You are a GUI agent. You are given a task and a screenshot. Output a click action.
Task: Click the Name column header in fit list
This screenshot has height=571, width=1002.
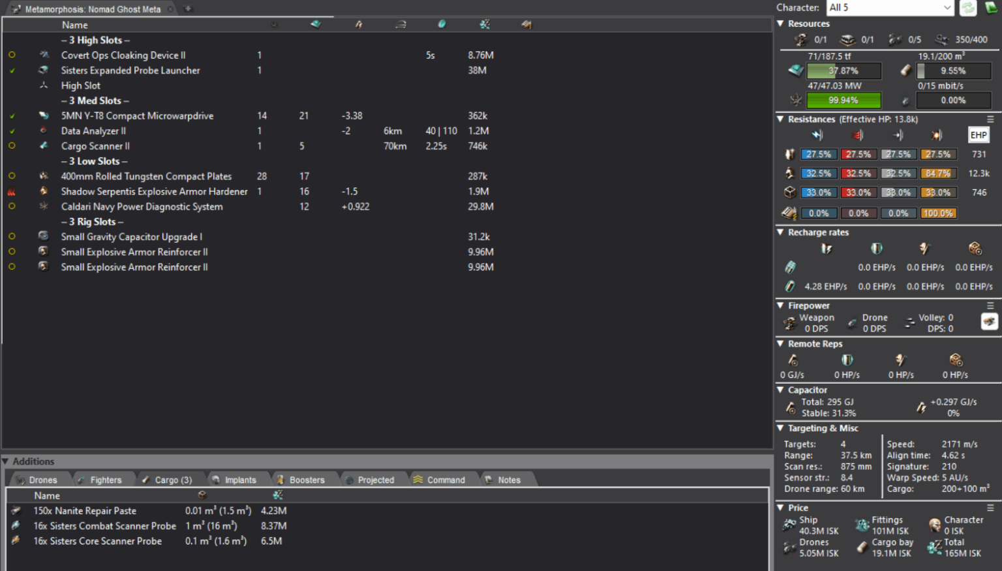coord(74,25)
